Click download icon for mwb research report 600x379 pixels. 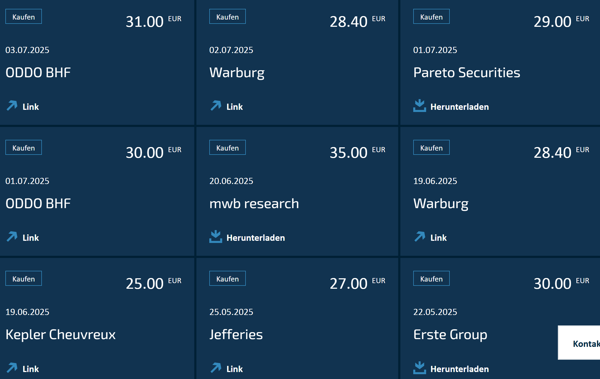(x=216, y=237)
